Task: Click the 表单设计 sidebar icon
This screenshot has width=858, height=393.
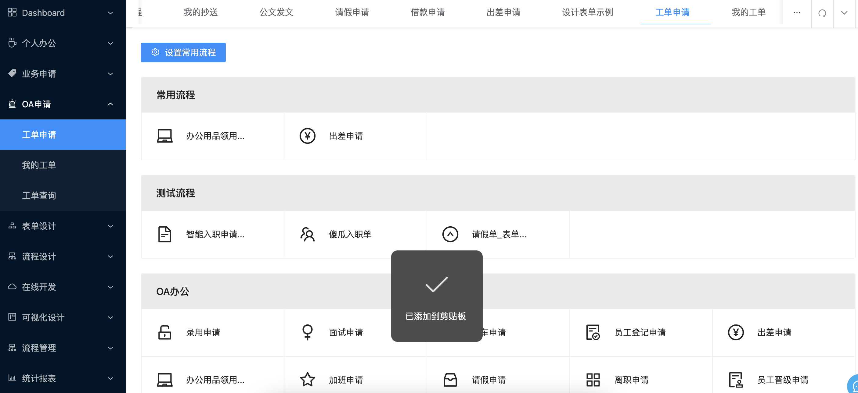Action: click(12, 226)
